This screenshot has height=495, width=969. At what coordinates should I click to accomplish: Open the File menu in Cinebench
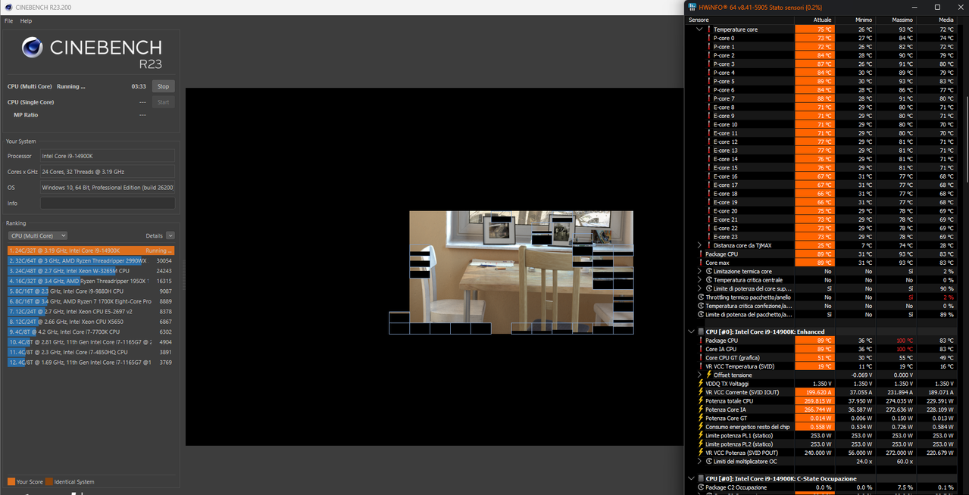(8, 21)
